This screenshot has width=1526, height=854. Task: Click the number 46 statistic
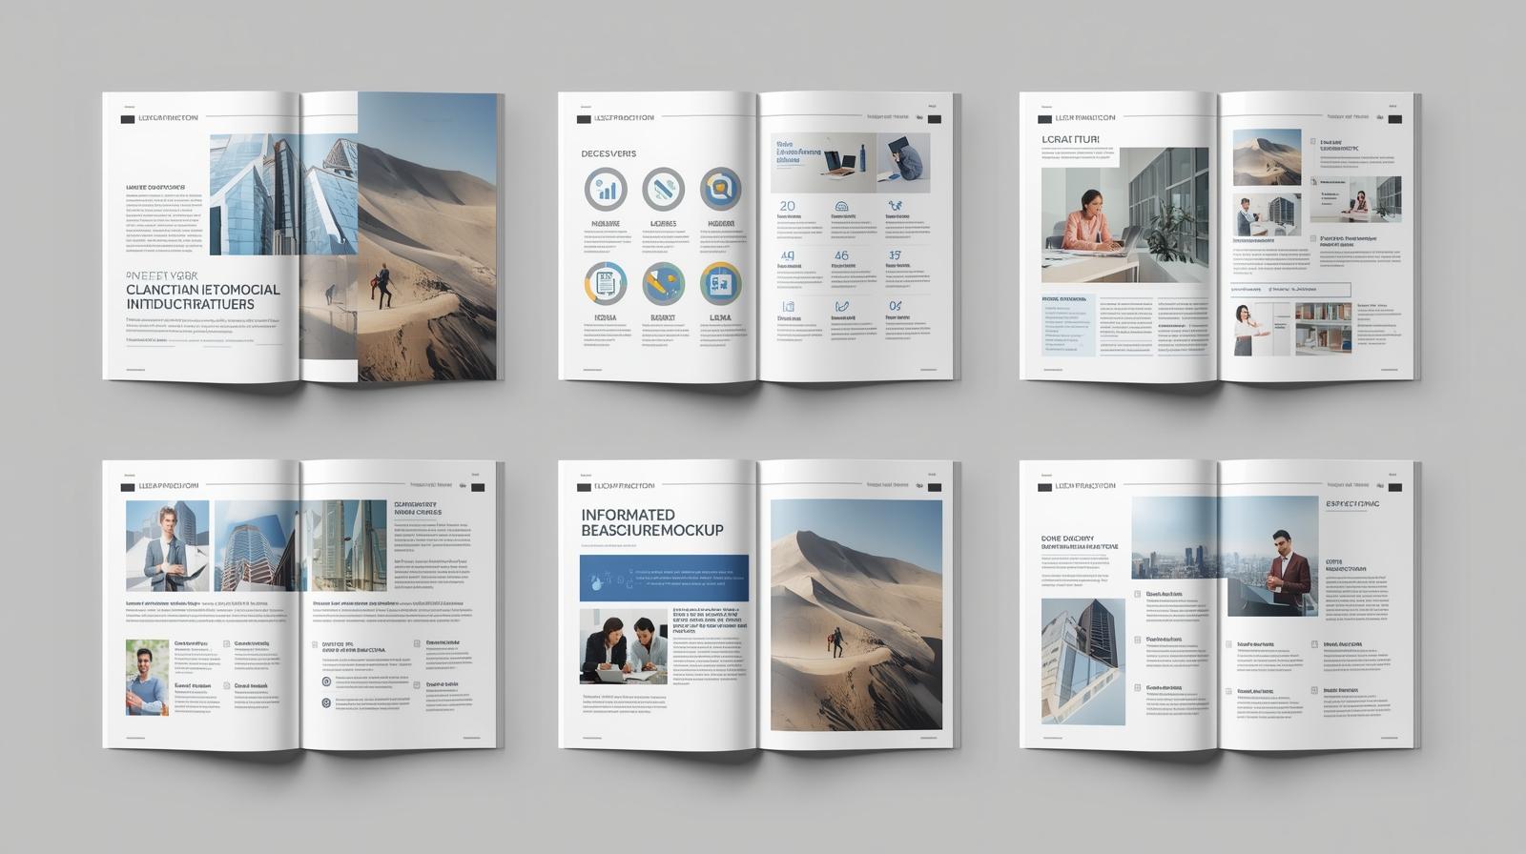[841, 255]
